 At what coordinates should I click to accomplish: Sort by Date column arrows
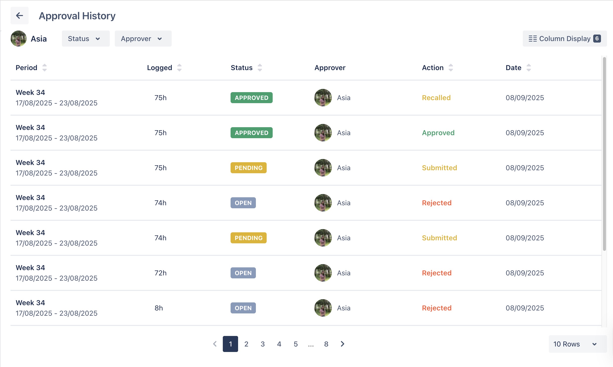[529, 68]
